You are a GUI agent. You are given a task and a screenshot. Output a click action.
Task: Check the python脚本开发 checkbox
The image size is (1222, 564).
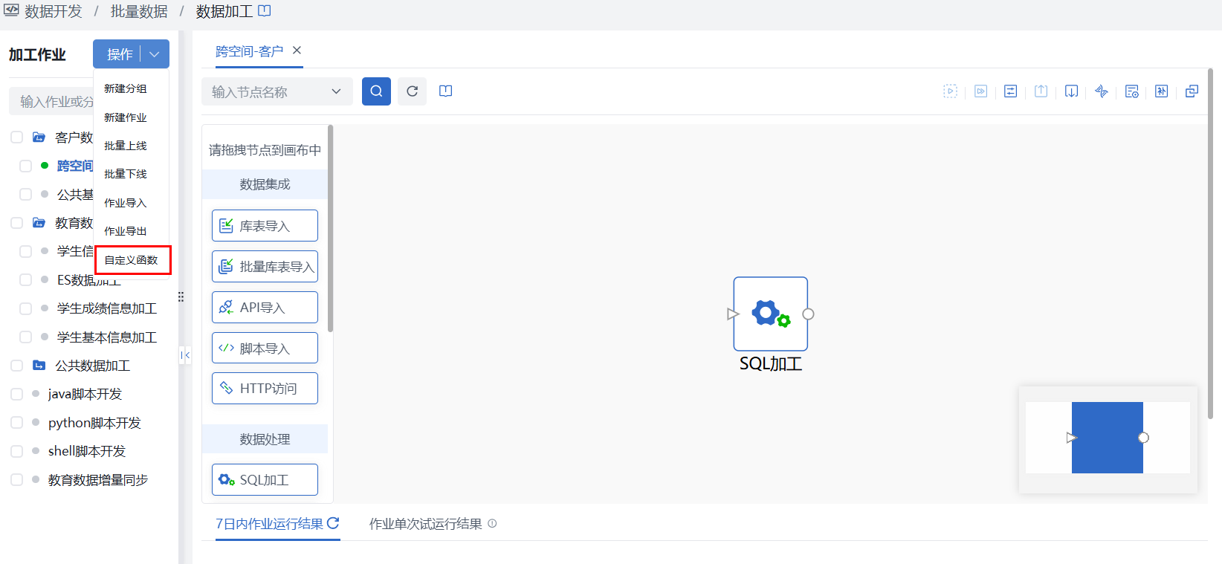(x=17, y=423)
